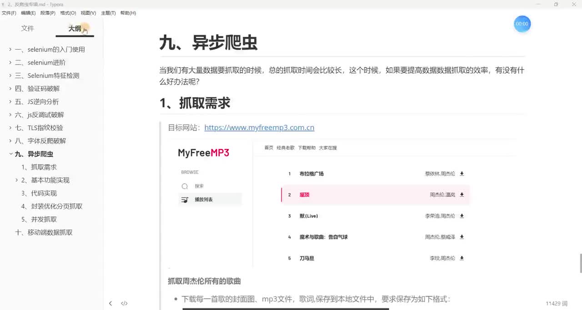Open the 段落(P) menu
582x310 pixels.
click(48, 13)
